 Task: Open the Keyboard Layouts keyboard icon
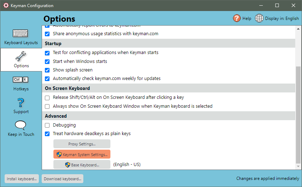pos(20,33)
